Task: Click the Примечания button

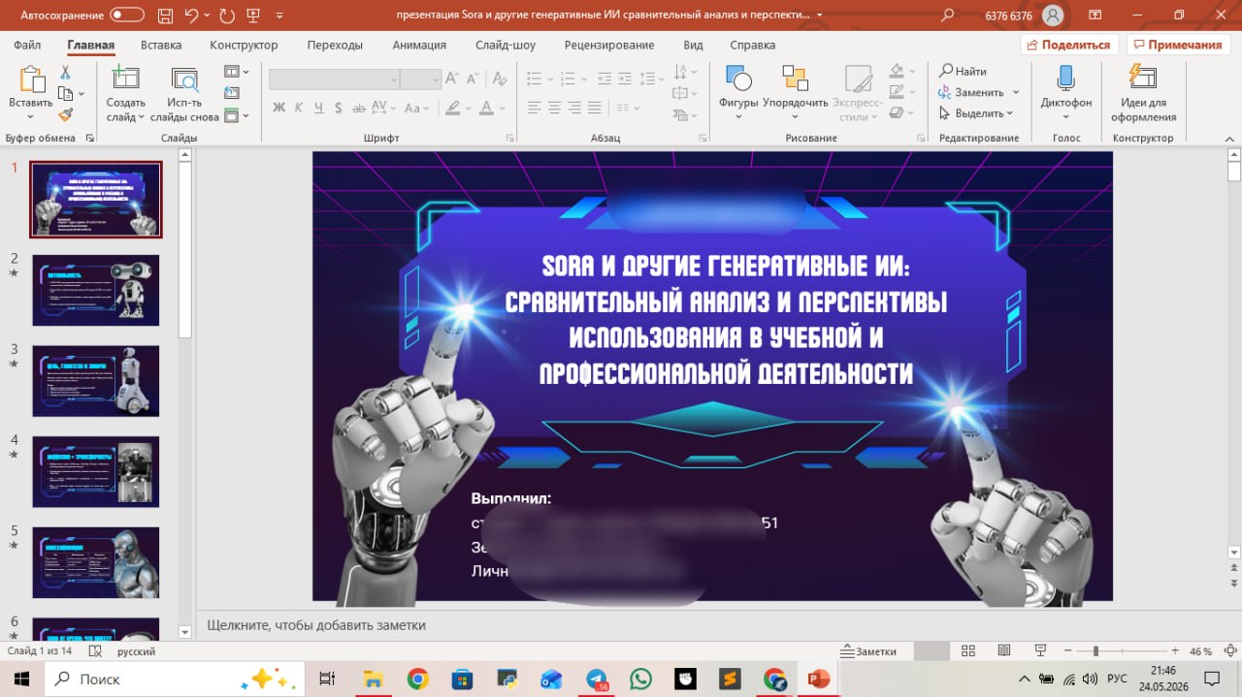Action: click(x=1178, y=45)
